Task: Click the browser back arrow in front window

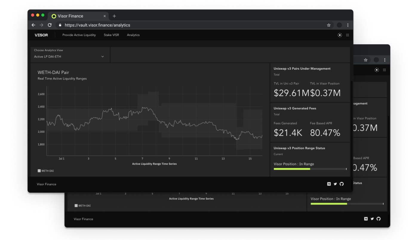Action: 33,25
